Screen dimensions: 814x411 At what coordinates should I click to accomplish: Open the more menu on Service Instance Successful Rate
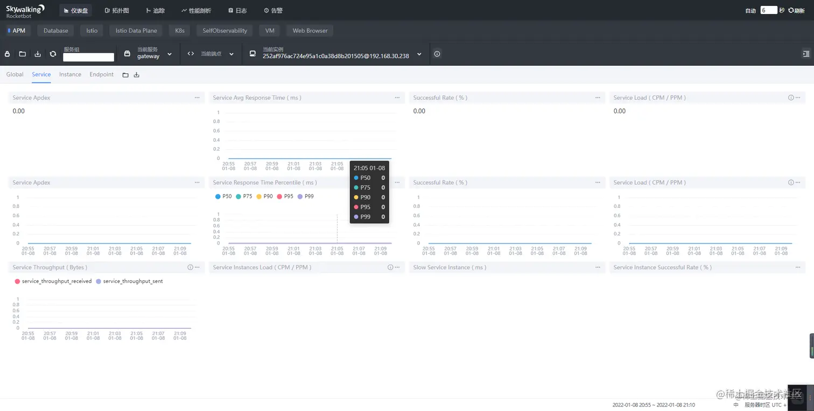coord(798,267)
